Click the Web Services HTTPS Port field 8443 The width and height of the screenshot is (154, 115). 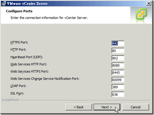[x=118, y=73]
